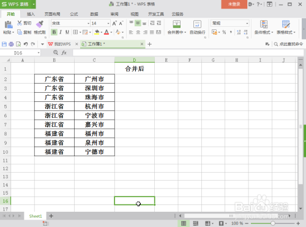The height and width of the screenshot is (227, 306).
Task: Toggle align text left
Action: 131,32
